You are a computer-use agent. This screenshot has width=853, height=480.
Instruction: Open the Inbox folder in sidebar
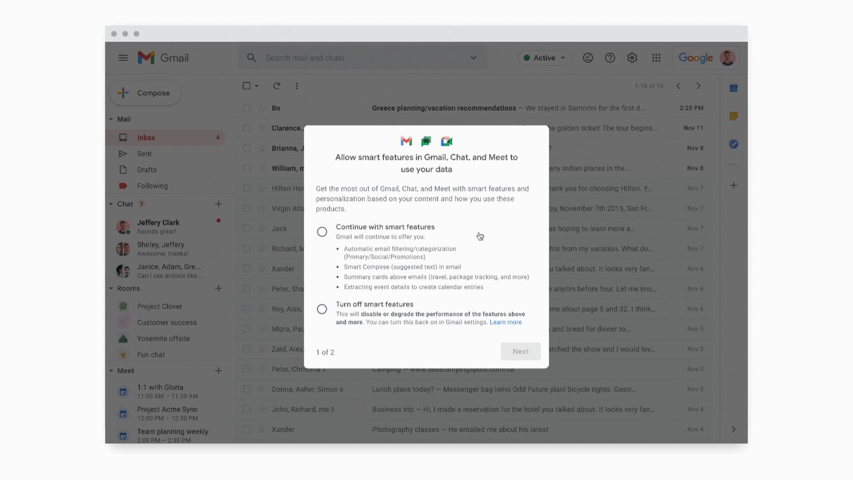tap(145, 137)
